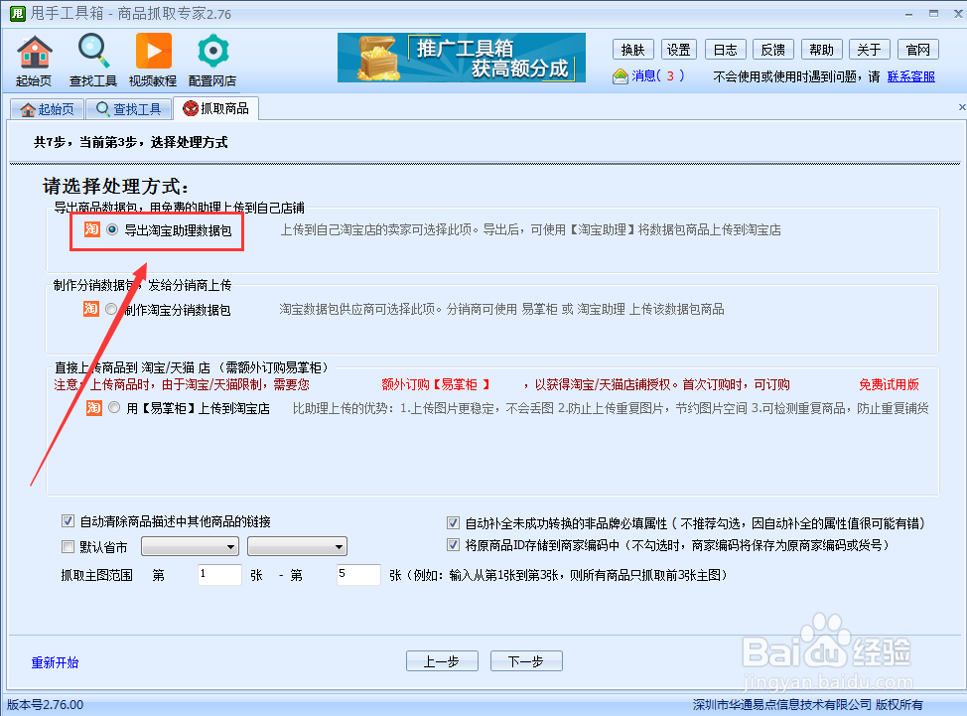
Task: Click the 换肤 button
Action: [x=632, y=50]
